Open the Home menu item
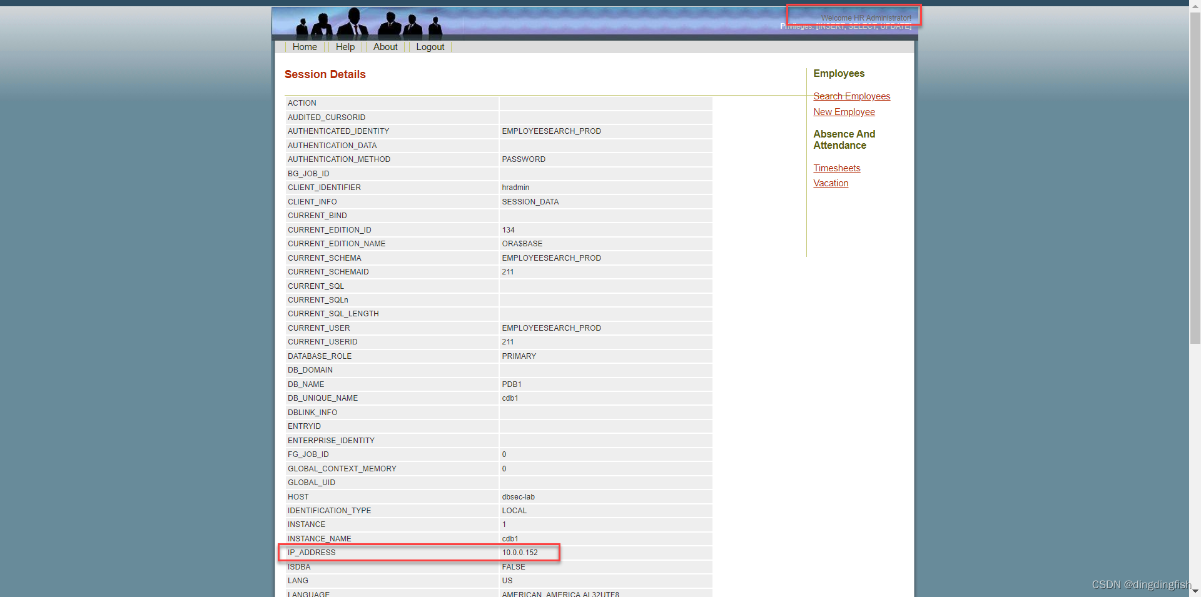Viewport: 1201px width, 597px height. click(305, 47)
